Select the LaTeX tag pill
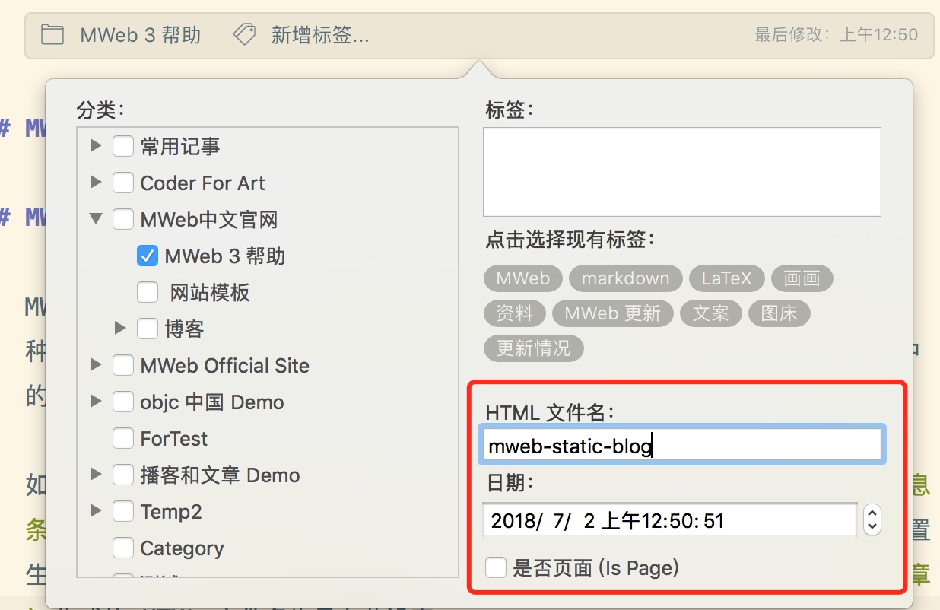940x610 pixels. pyautogui.click(x=726, y=278)
